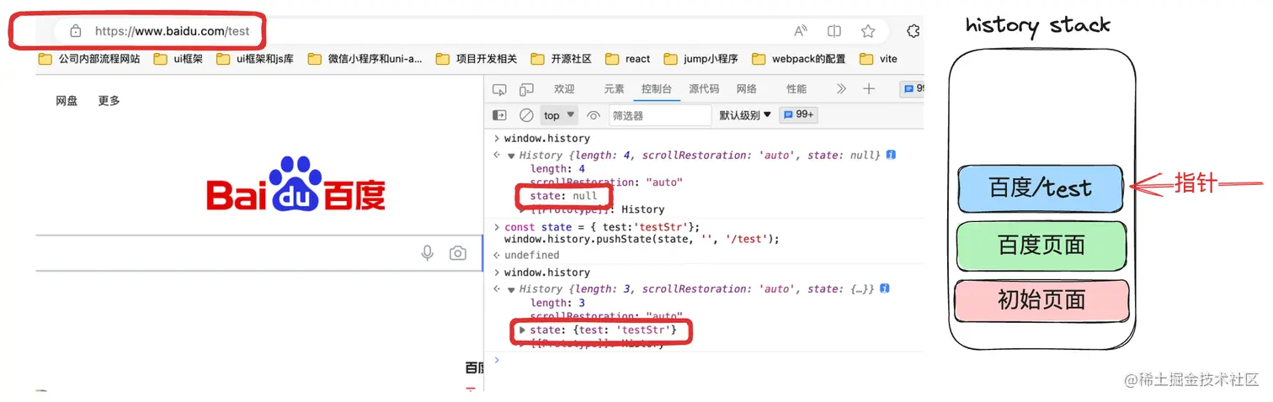Viewport: 1273px width, 402px height.
Task: Select the 控制台 tab
Action: [x=657, y=89]
